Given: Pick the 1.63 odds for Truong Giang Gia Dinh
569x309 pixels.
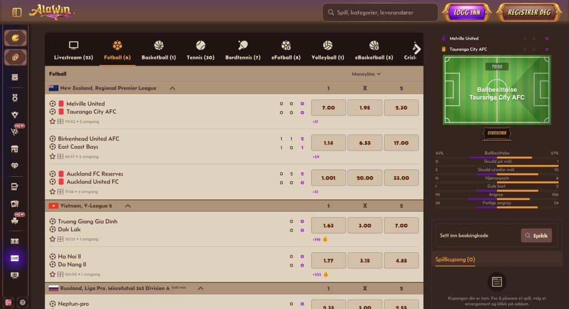Looking at the screenshot, I should (x=328, y=226).
